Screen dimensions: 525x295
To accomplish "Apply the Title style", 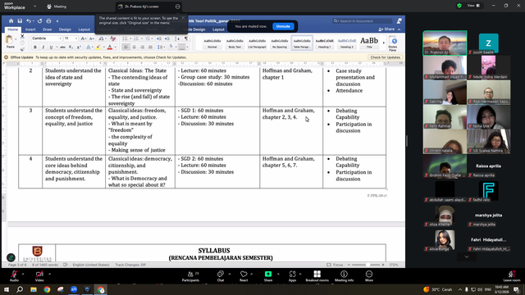I will [x=369, y=43].
